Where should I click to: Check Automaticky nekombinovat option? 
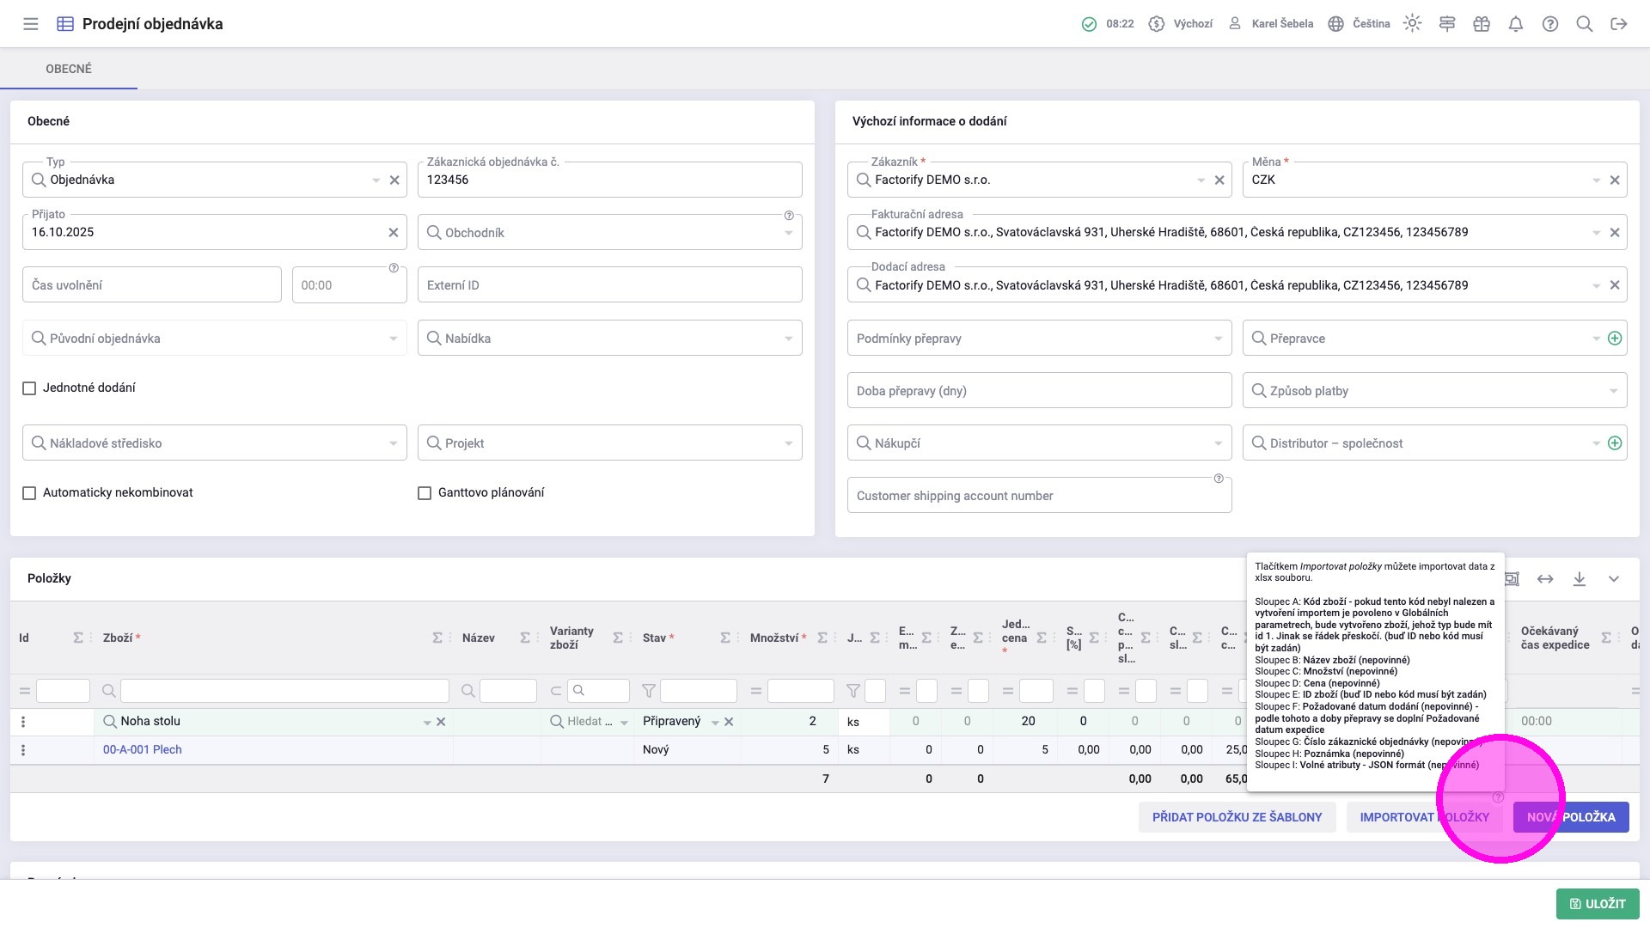pos(29,493)
